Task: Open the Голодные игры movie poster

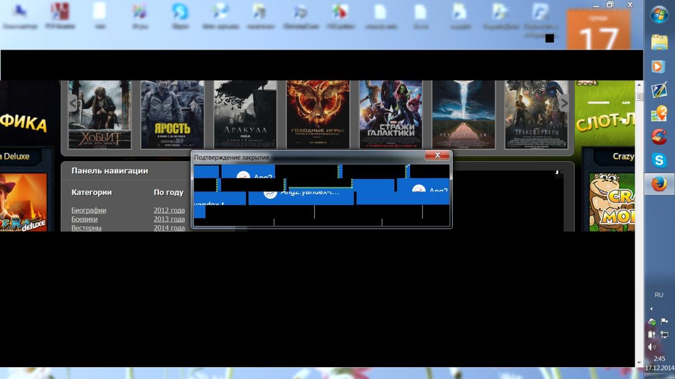Action: [318, 115]
